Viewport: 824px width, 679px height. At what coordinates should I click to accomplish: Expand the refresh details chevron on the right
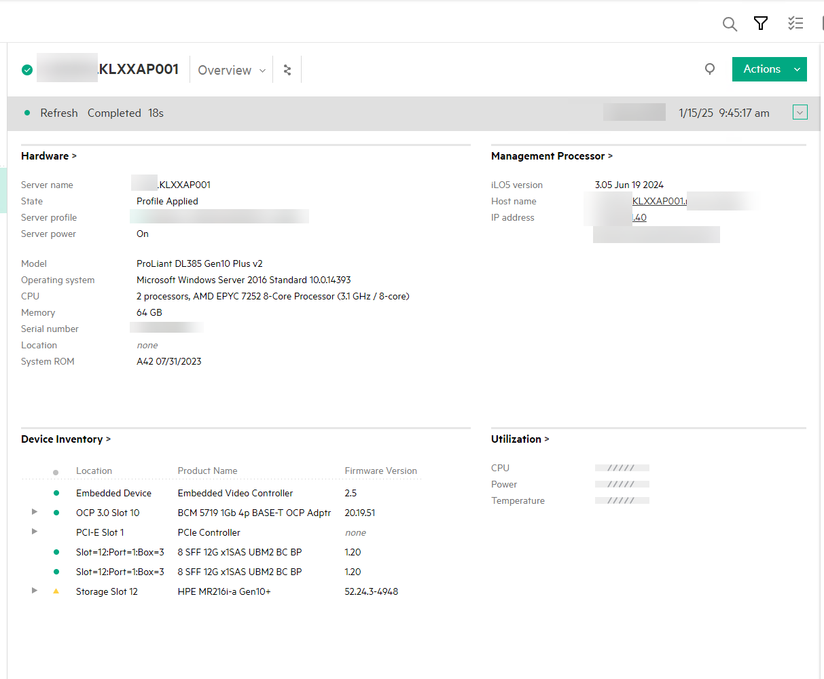(800, 112)
